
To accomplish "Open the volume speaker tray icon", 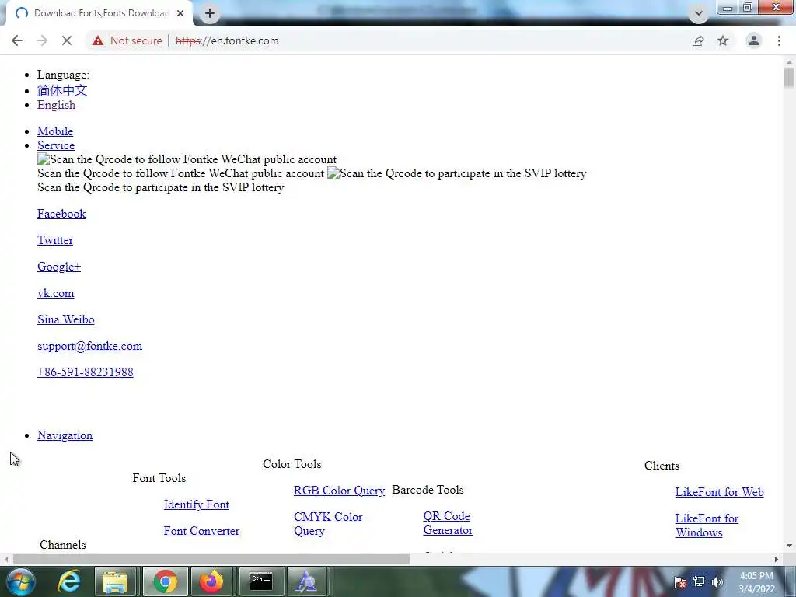I will pyautogui.click(x=717, y=582).
